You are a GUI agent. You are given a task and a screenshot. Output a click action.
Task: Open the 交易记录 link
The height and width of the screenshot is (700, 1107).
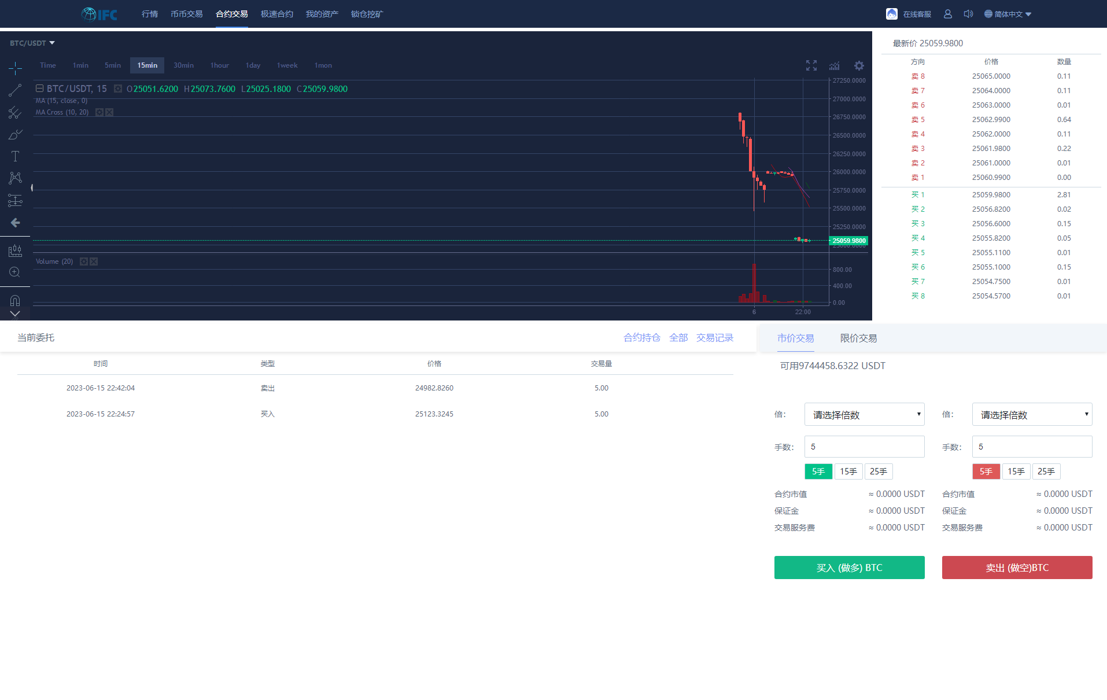[x=715, y=338]
